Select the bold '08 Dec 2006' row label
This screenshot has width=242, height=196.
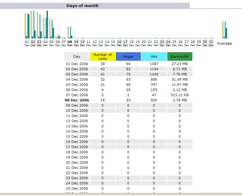(x=77, y=100)
